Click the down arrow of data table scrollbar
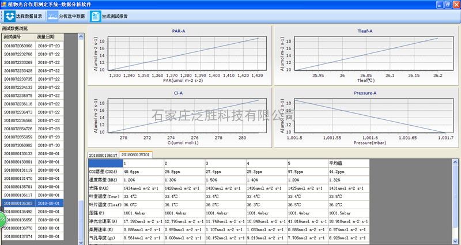This screenshot has height=245, width=461. pyautogui.click(x=455, y=242)
